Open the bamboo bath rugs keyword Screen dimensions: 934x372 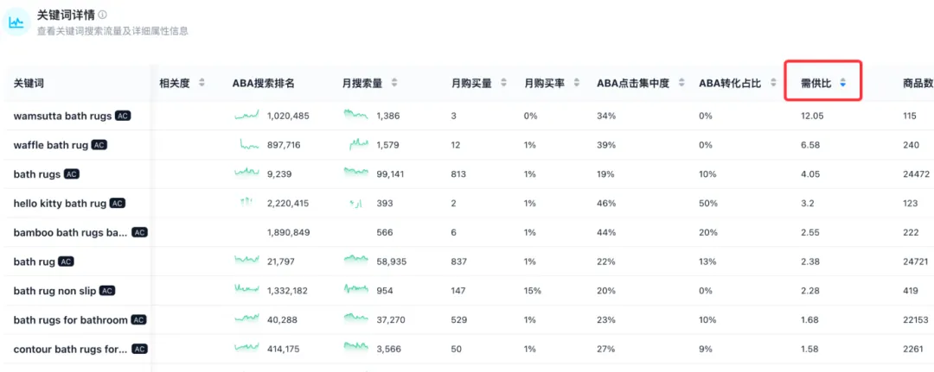click(x=70, y=233)
